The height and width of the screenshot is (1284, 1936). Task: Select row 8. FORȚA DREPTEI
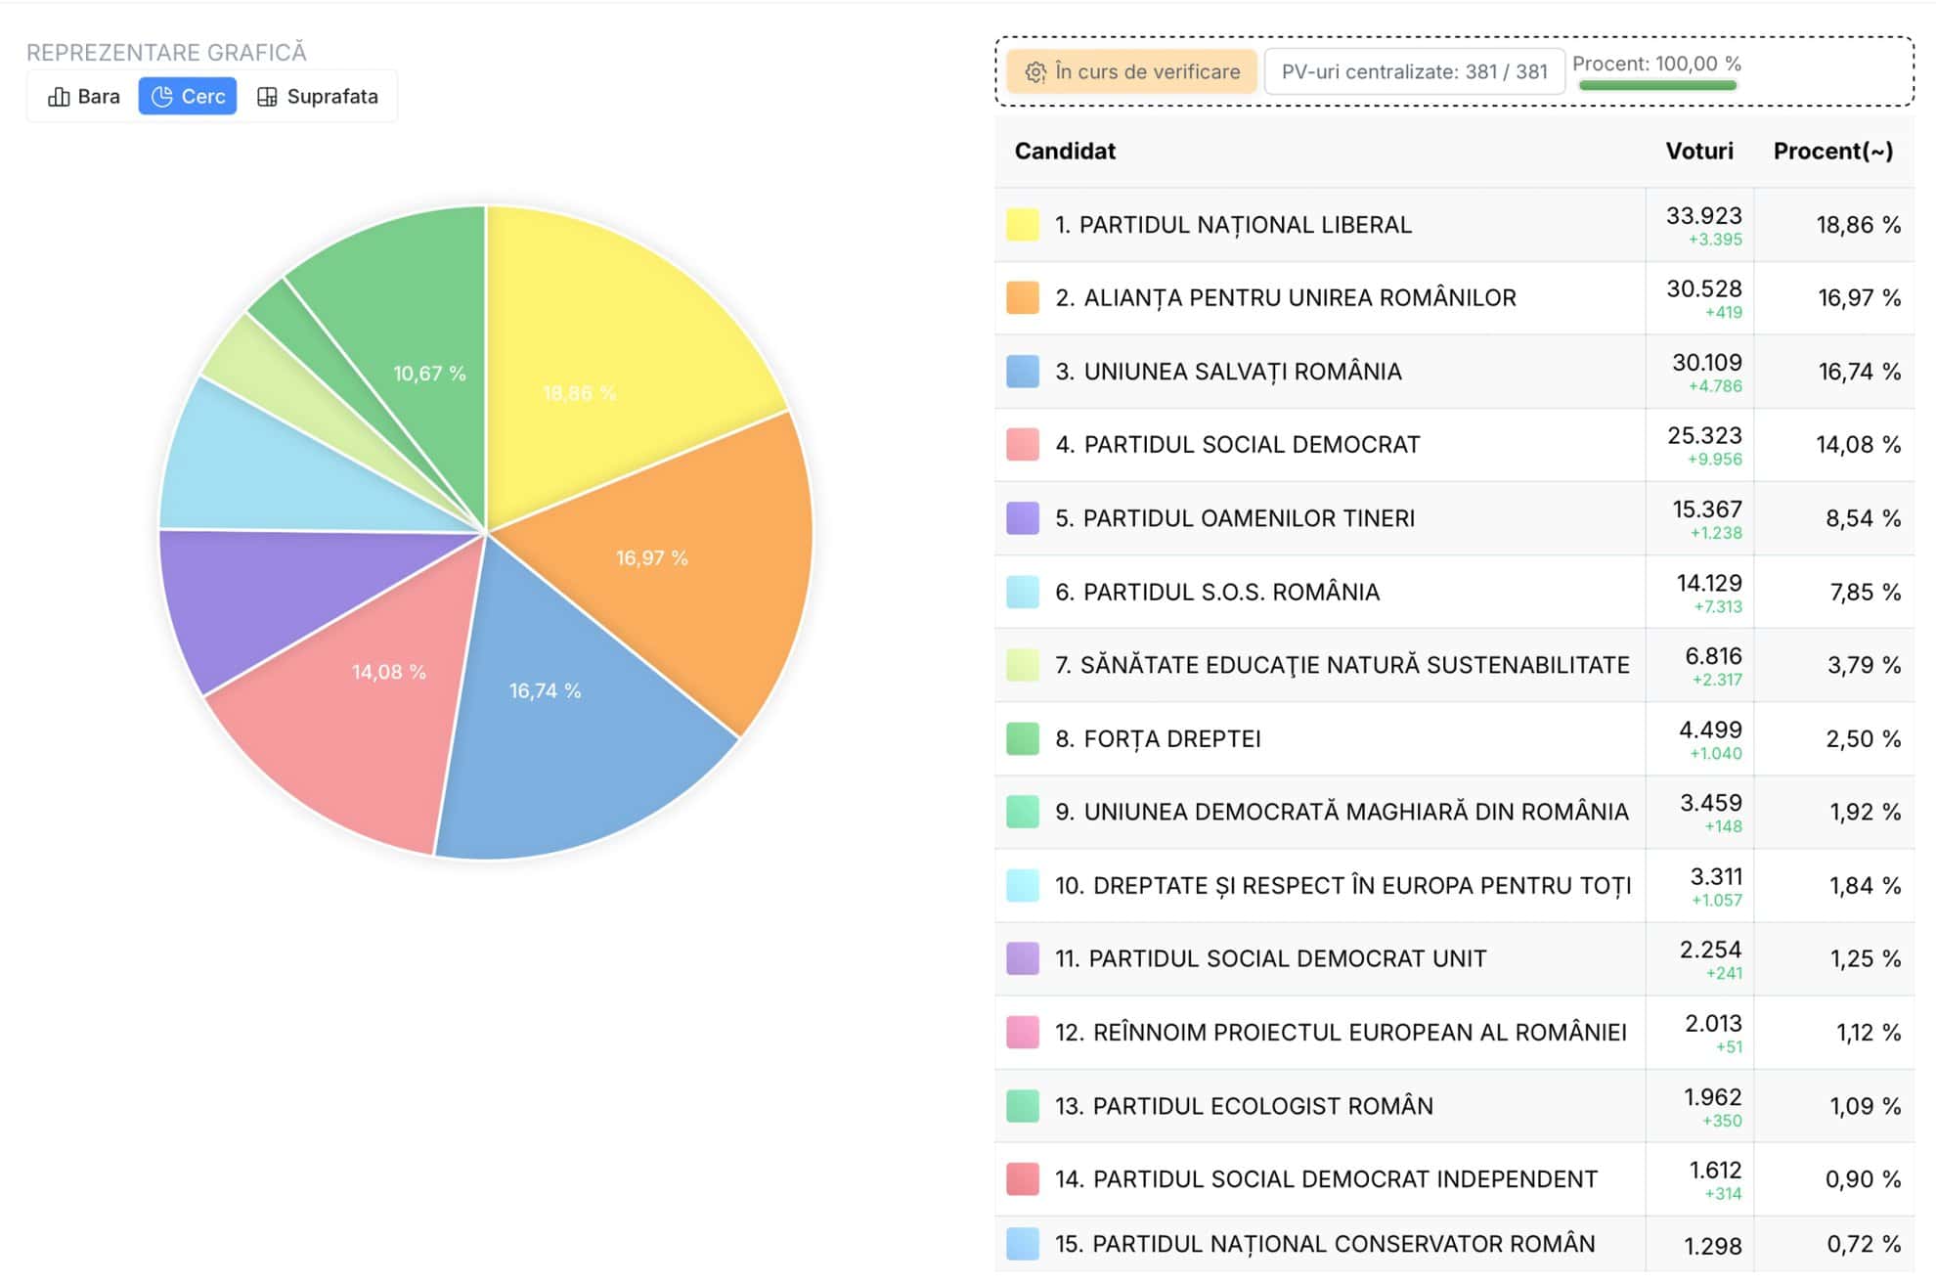click(x=1454, y=739)
